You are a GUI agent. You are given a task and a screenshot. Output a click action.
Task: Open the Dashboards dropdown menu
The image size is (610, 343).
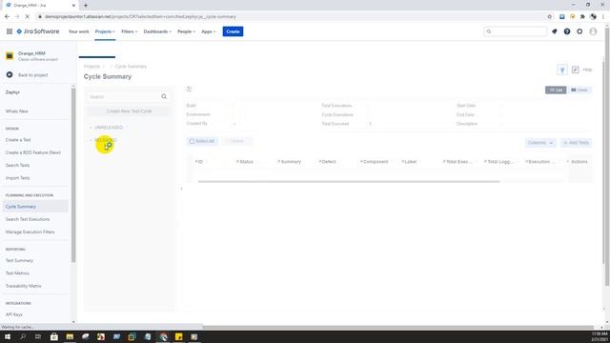(157, 31)
